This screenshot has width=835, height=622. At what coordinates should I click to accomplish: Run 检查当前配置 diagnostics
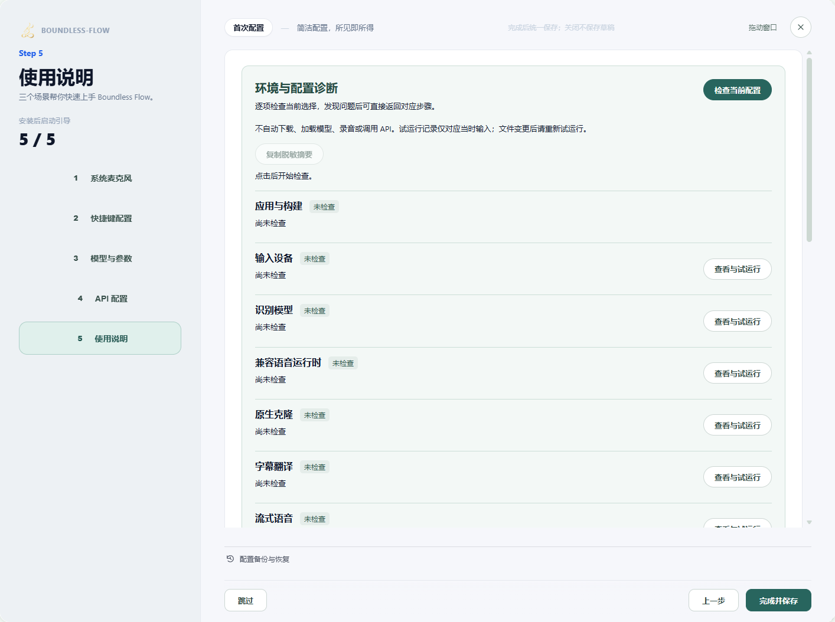[737, 90]
